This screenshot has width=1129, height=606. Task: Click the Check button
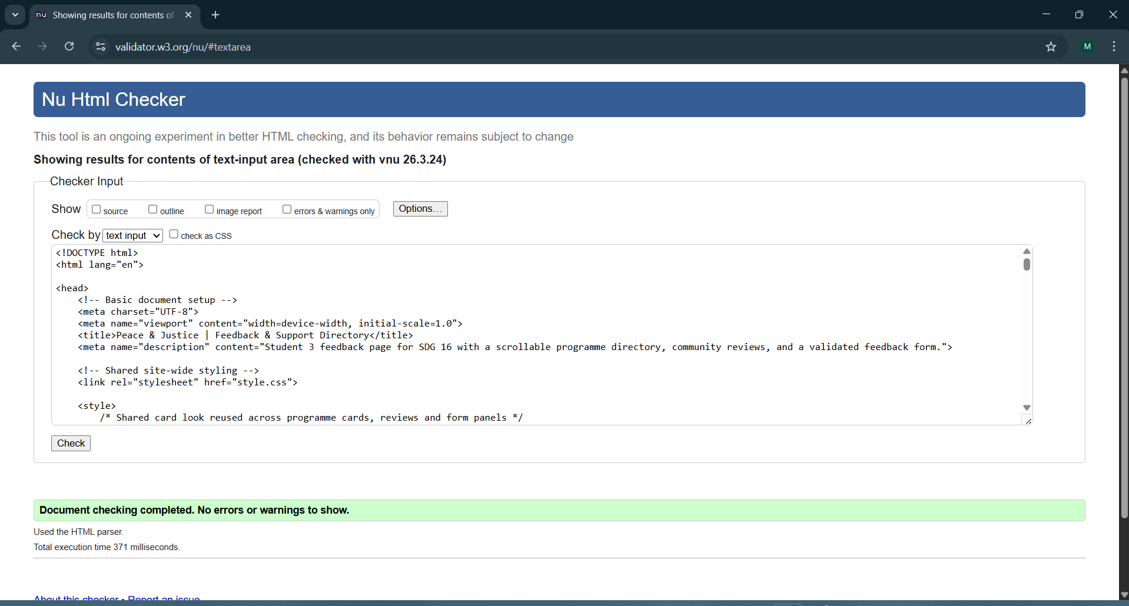tap(71, 443)
